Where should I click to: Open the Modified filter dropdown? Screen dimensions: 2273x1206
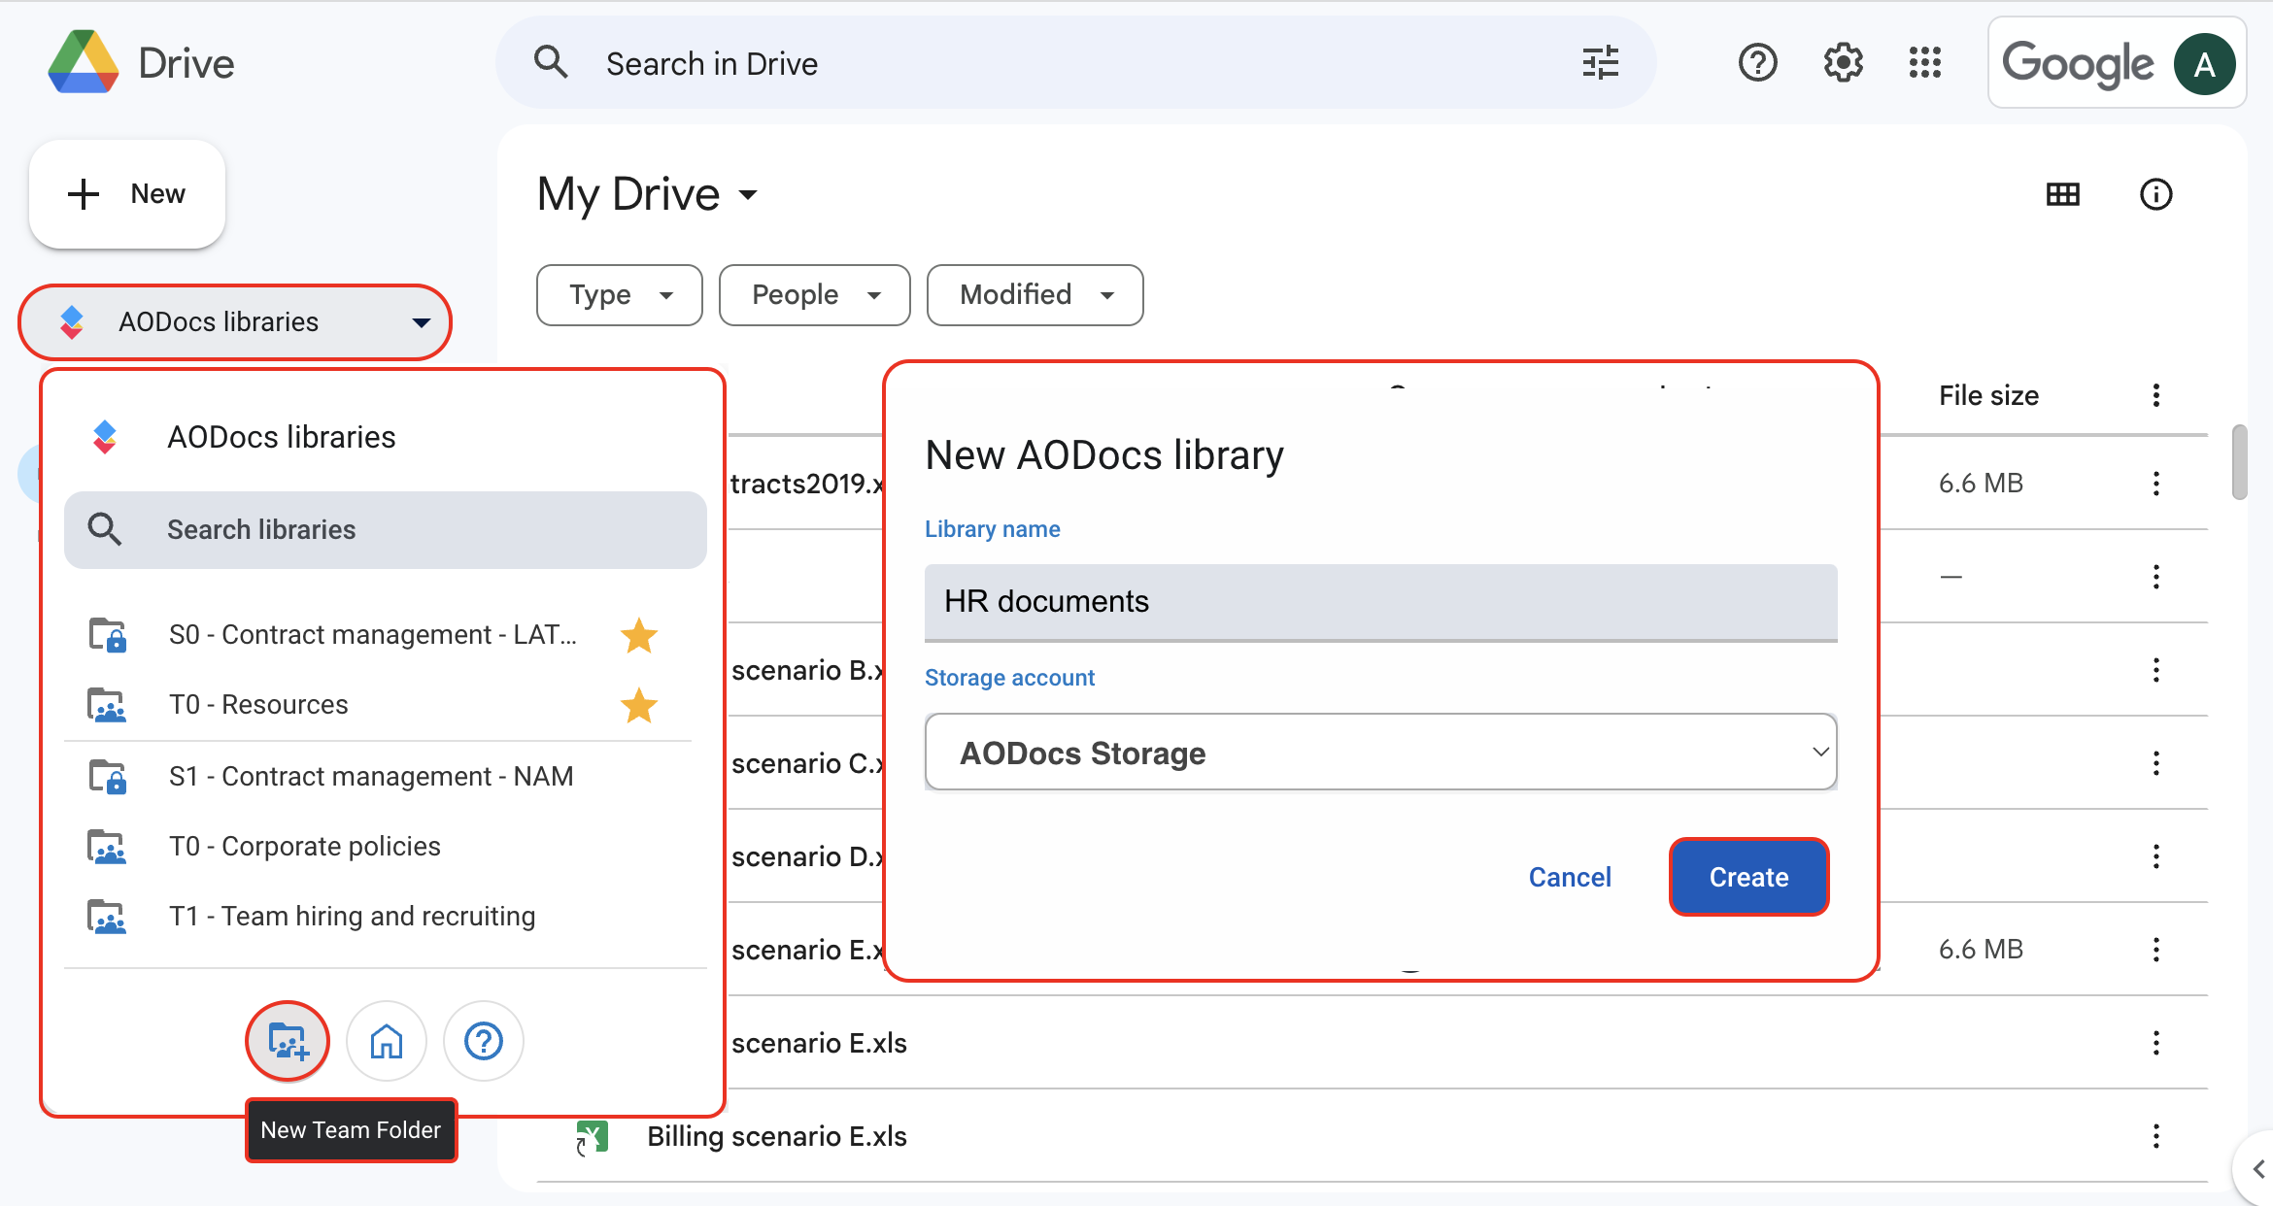click(1035, 295)
